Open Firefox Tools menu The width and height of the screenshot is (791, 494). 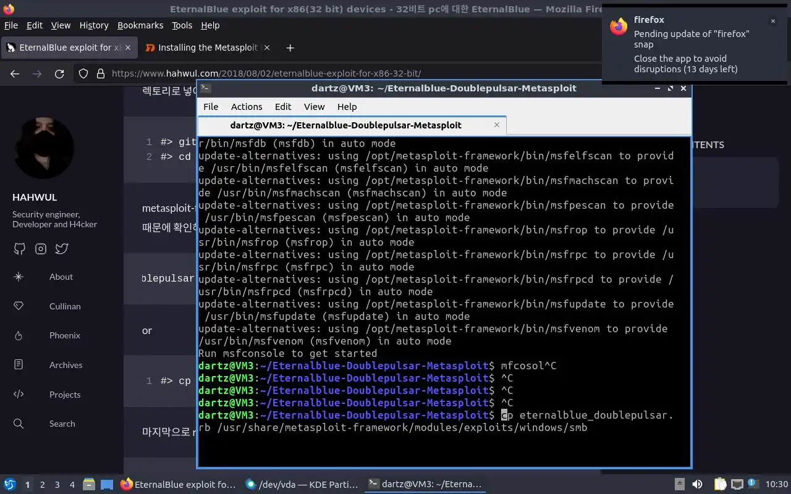(x=182, y=25)
